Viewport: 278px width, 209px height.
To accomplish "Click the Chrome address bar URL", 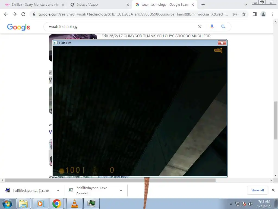I will (x=133, y=14).
